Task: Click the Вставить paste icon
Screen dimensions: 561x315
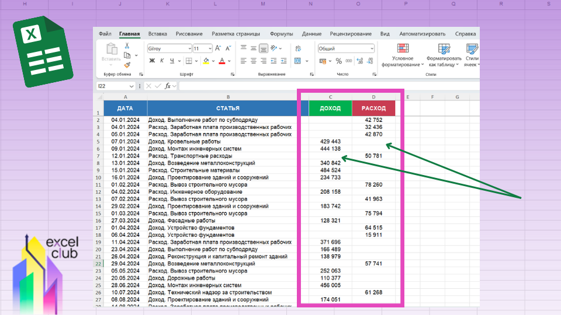Action: coord(111,49)
